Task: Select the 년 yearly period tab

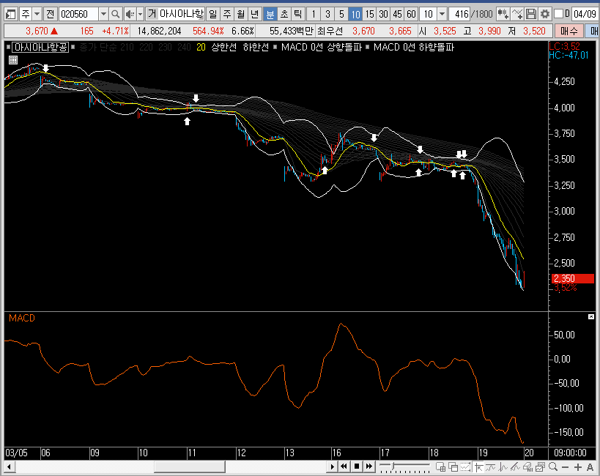Action: tap(255, 15)
